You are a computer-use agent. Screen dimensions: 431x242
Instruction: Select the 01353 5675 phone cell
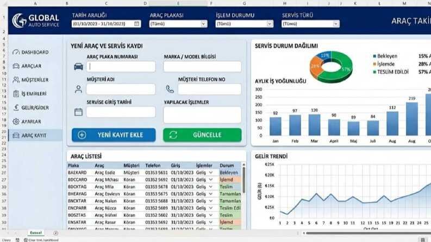[x=157, y=194]
